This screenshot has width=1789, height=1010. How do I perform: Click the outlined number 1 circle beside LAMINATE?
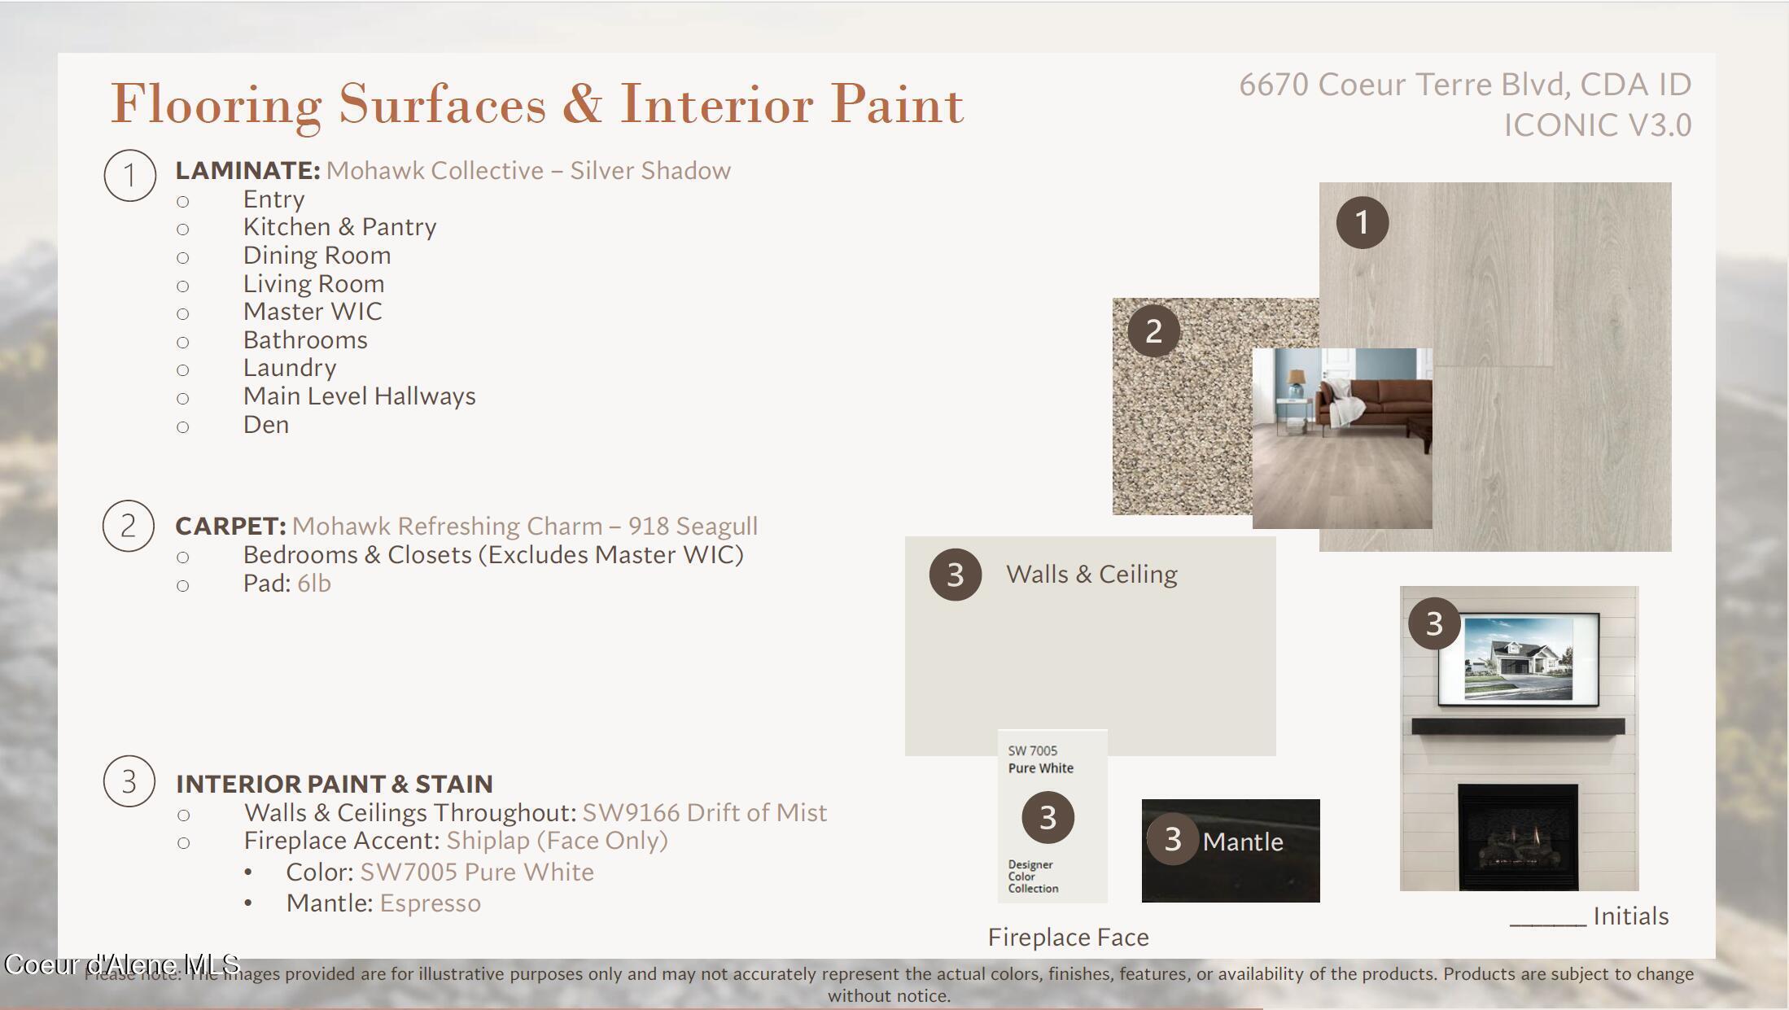coord(129,176)
